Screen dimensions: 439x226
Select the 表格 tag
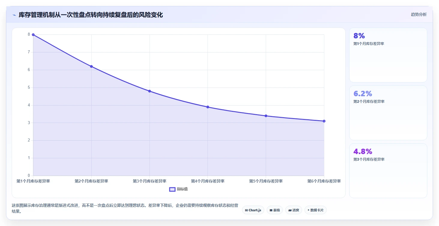[275, 210]
